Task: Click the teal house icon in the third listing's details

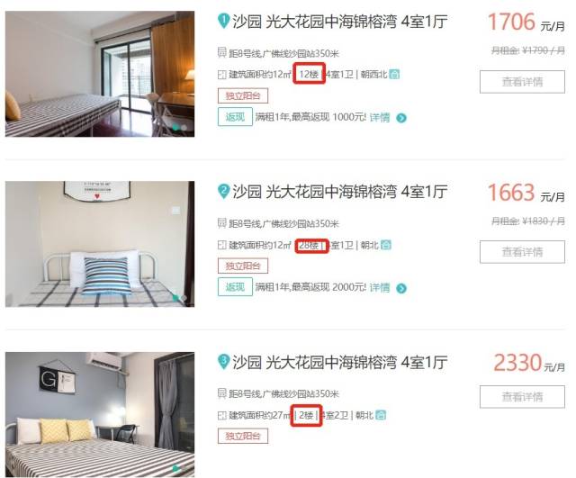Action: pos(381,415)
